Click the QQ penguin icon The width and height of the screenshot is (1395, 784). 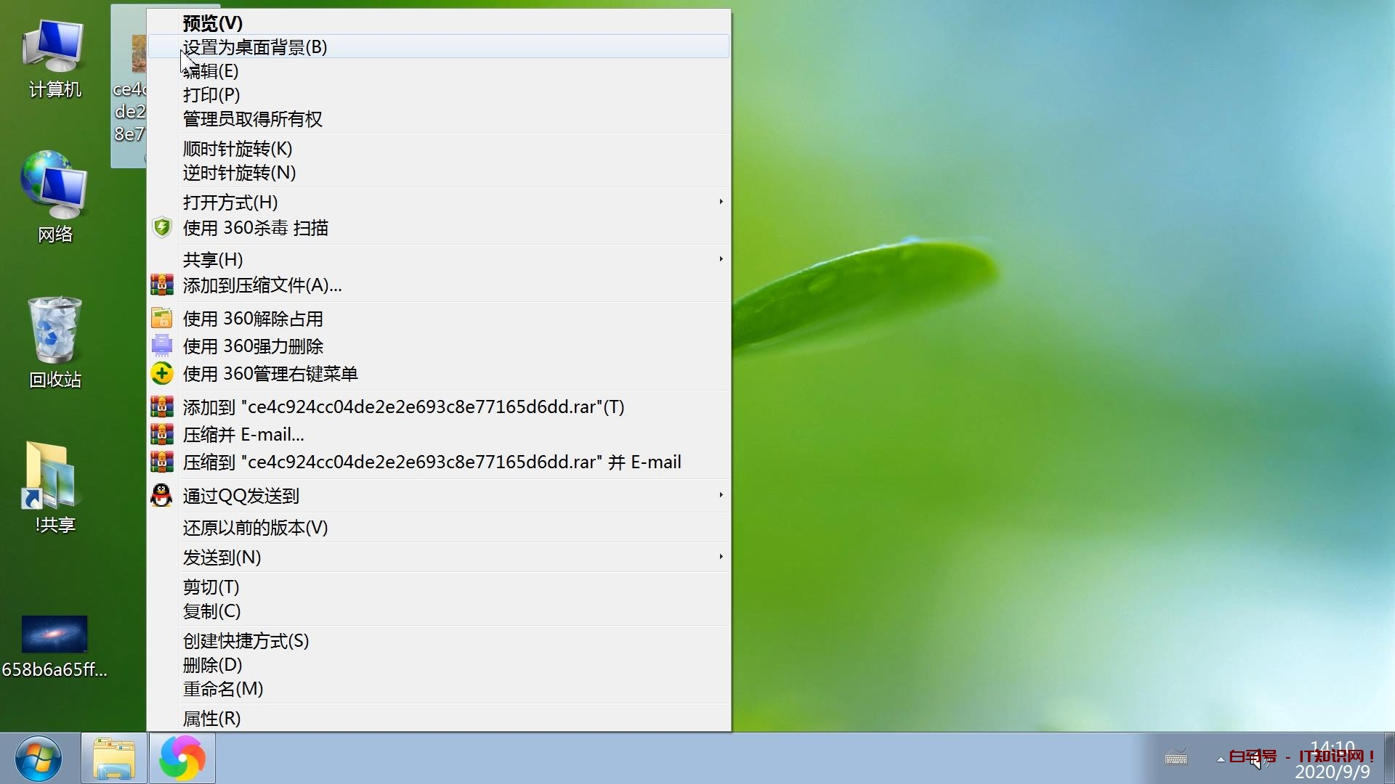tap(161, 496)
